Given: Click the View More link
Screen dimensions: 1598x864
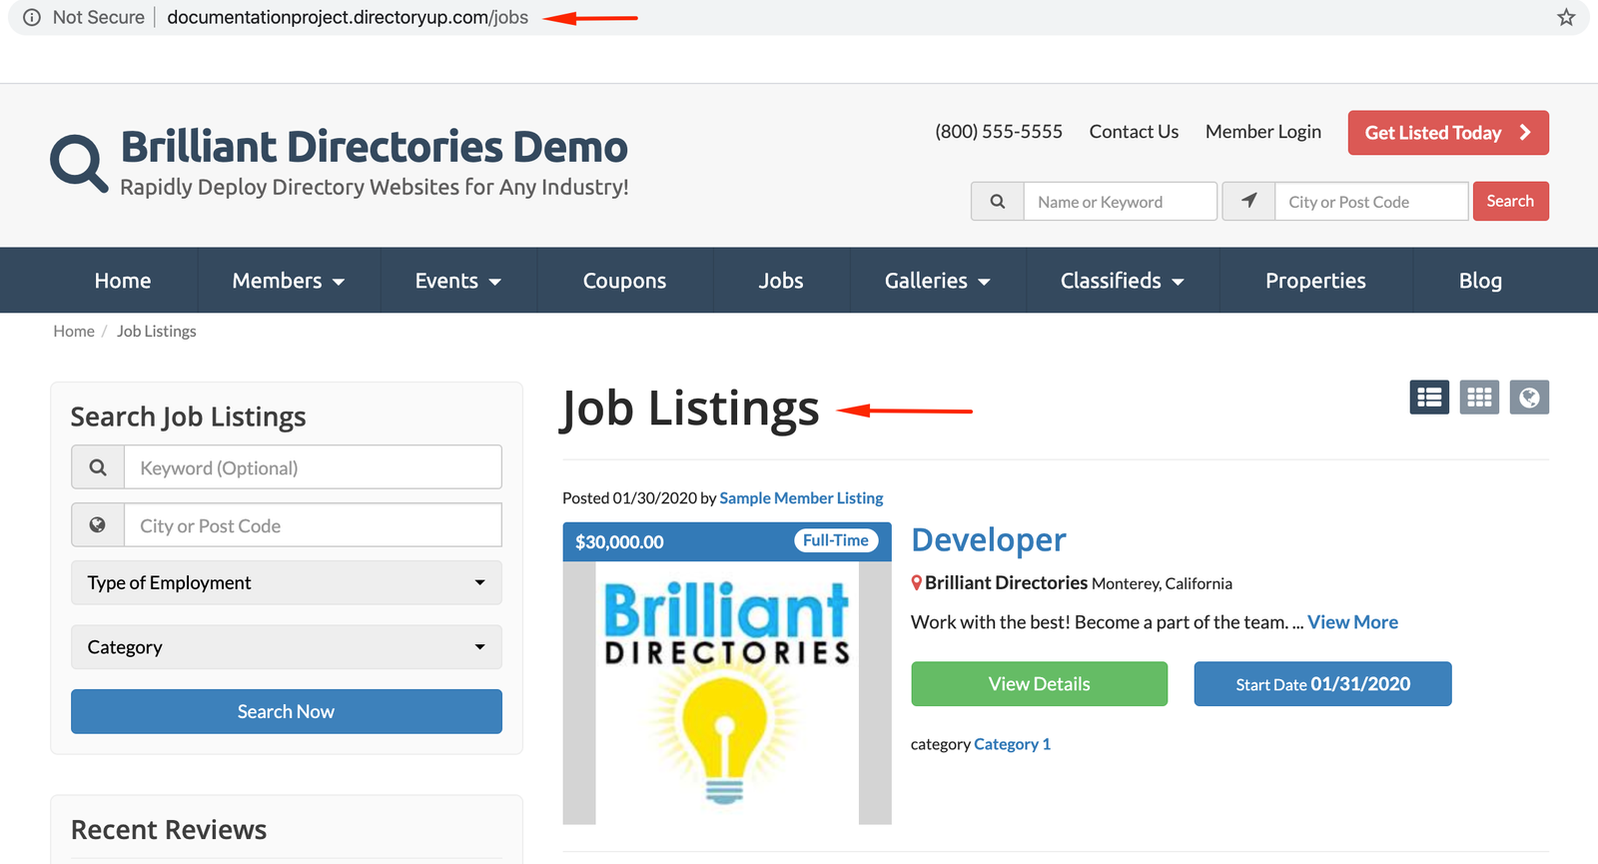Looking at the screenshot, I should 1353,622.
